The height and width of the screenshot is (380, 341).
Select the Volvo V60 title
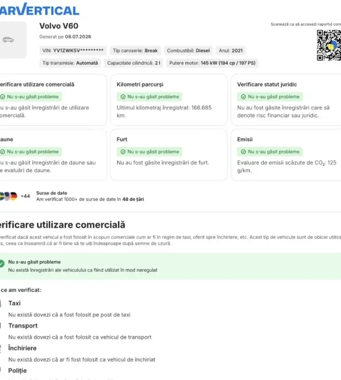59,26
